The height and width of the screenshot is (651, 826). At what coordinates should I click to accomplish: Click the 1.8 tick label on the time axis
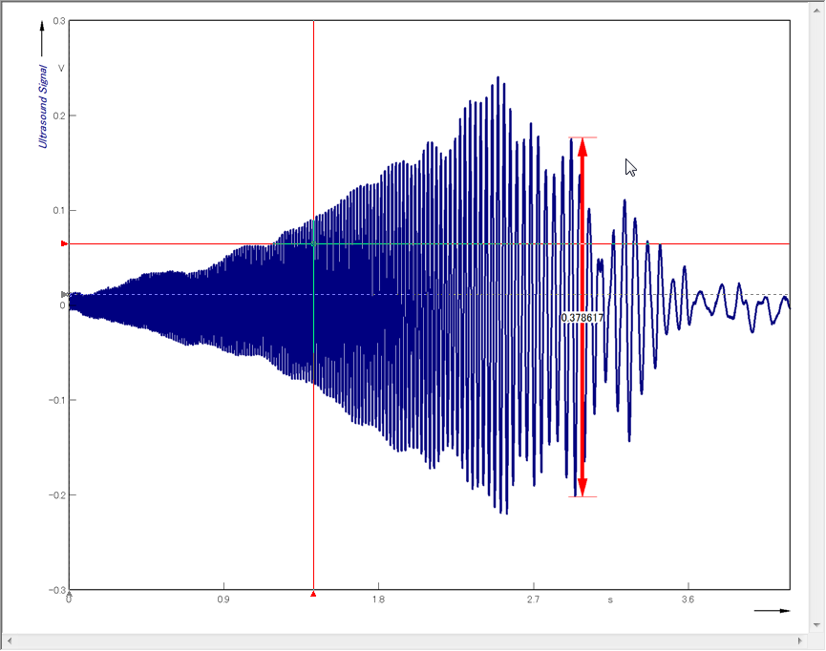coord(378,599)
